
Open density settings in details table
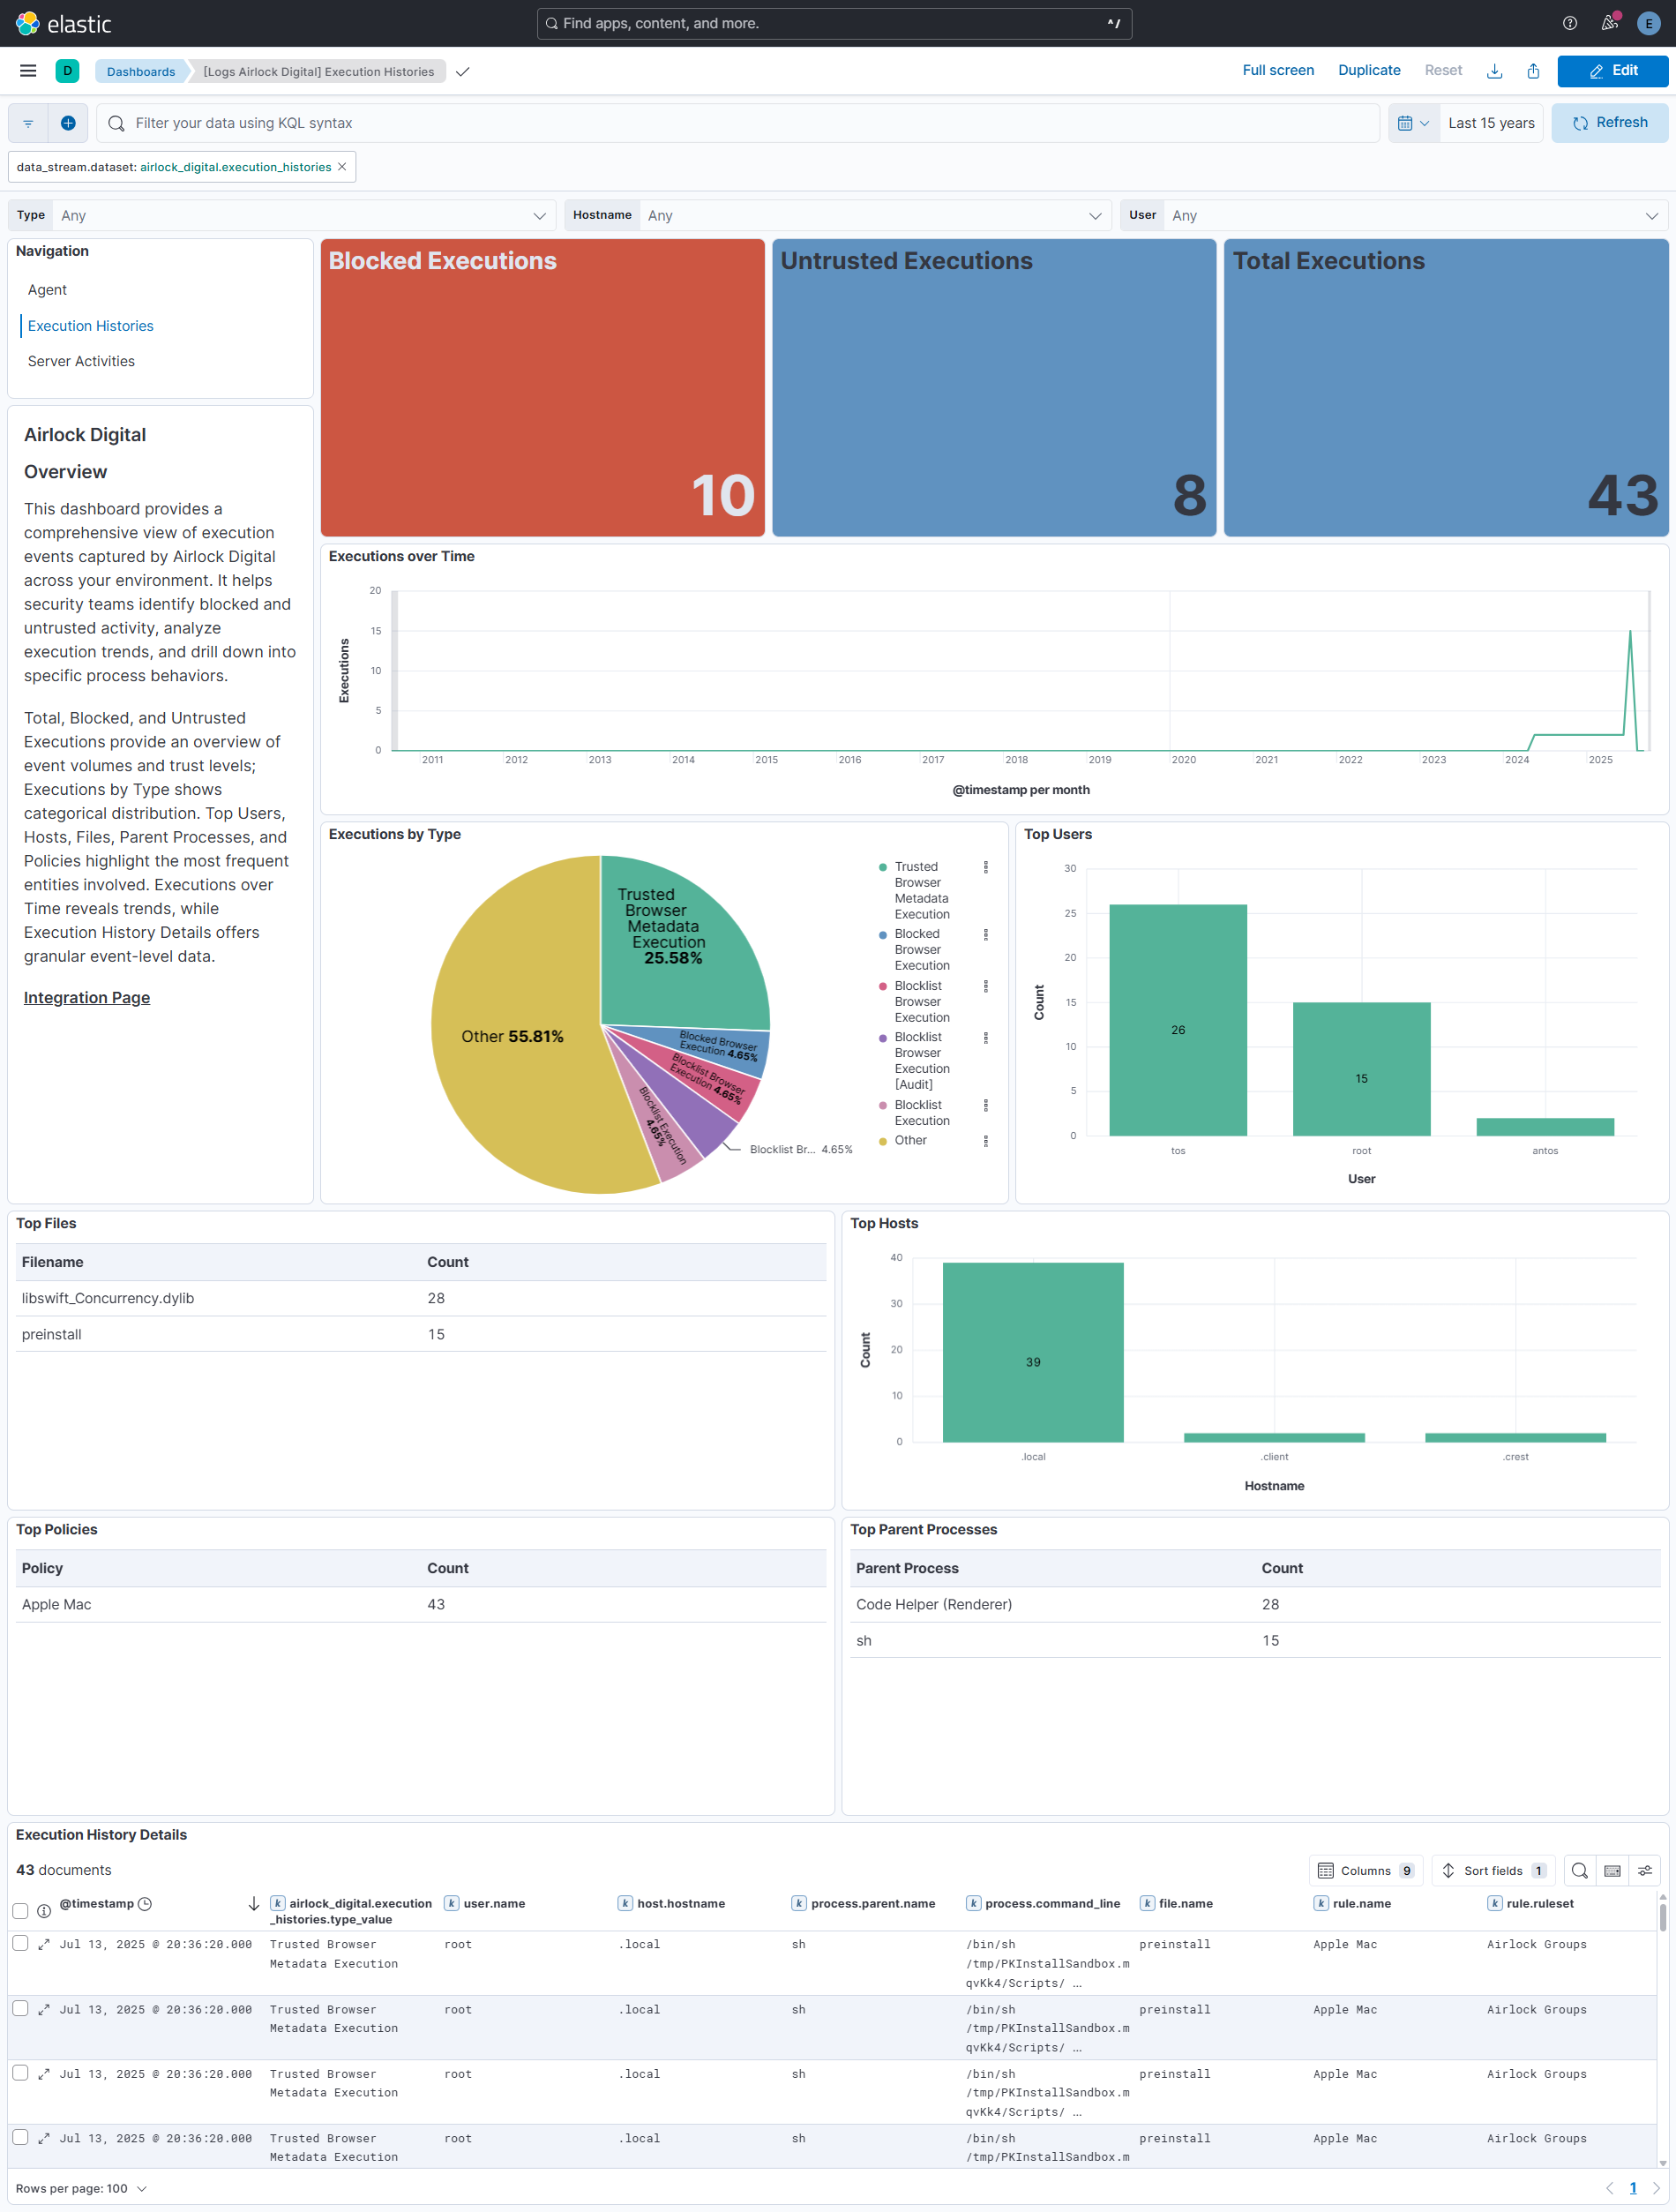click(x=1644, y=1870)
